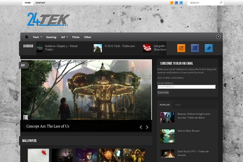The width and height of the screenshot is (243, 162).
Task: Open the small Twitter icon in the top bar
Action: pyautogui.click(x=181, y=3)
